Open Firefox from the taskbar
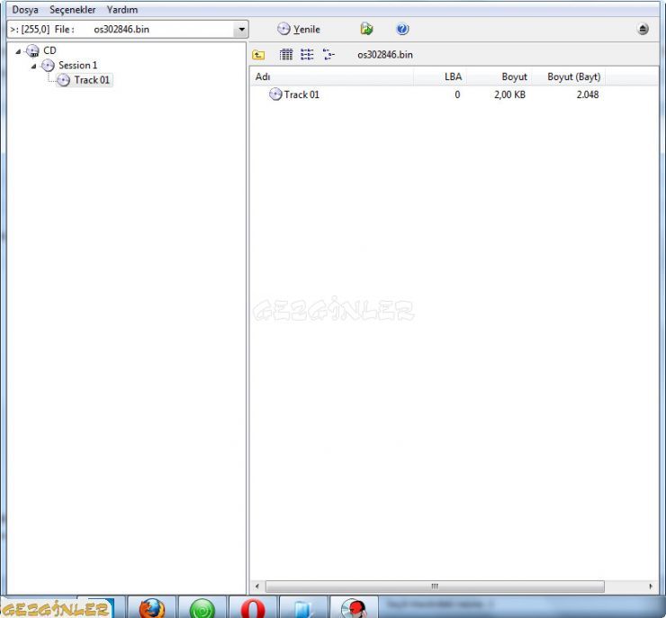 pos(151,608)
